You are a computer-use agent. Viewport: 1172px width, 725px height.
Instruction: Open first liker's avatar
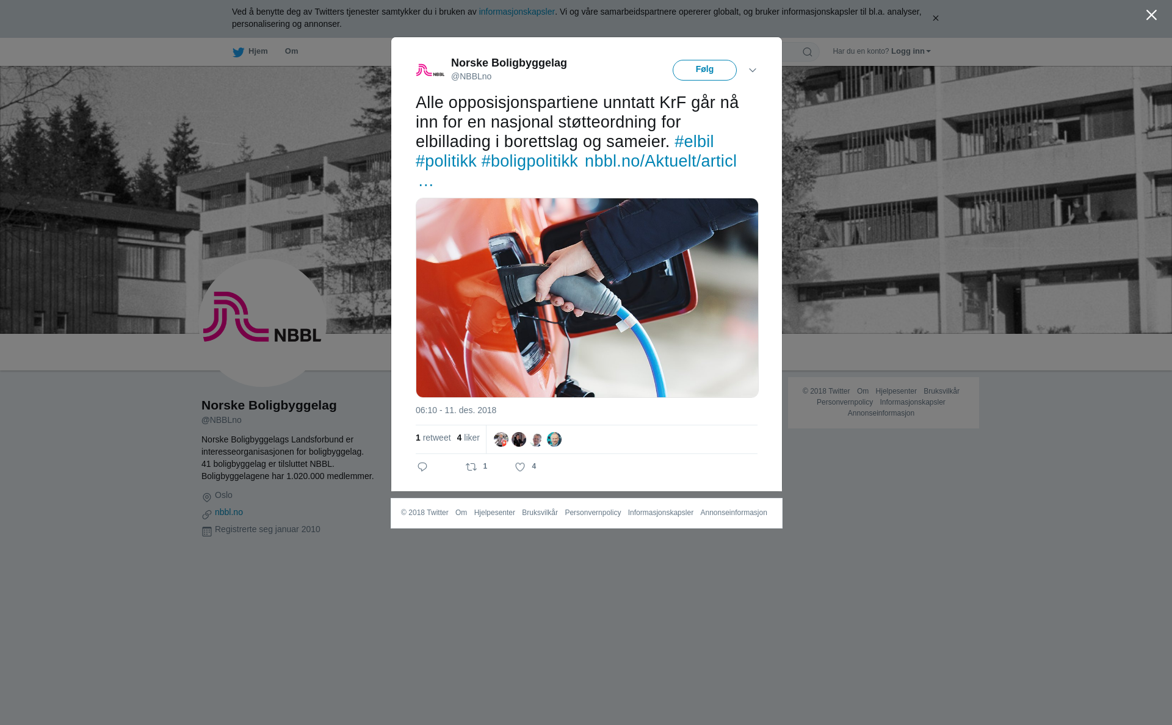click(x=501, y=439)
